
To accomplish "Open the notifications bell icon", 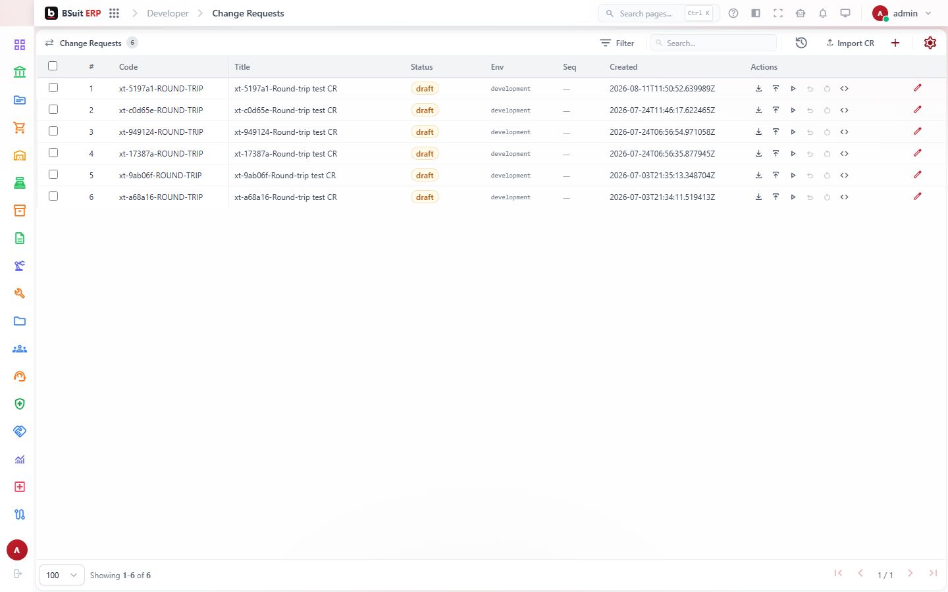I will point(823,13).
